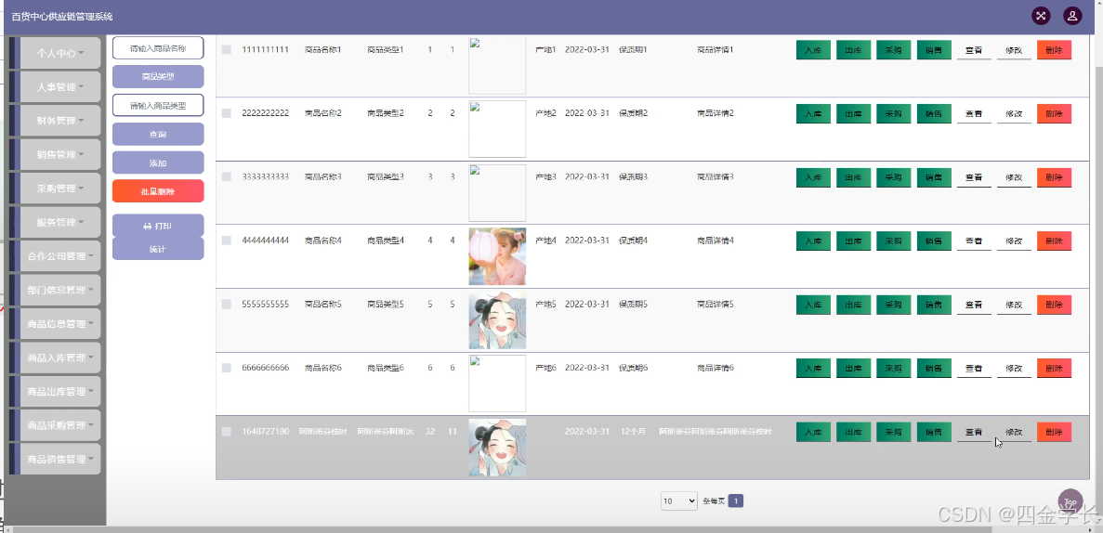Viewport: 1103px width, 533px height.
Task: Click 删除 for row 1111111111
Action: (1055, 50)
